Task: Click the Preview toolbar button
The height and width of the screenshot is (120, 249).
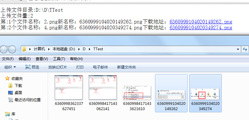Action: (x=32, y=67)
